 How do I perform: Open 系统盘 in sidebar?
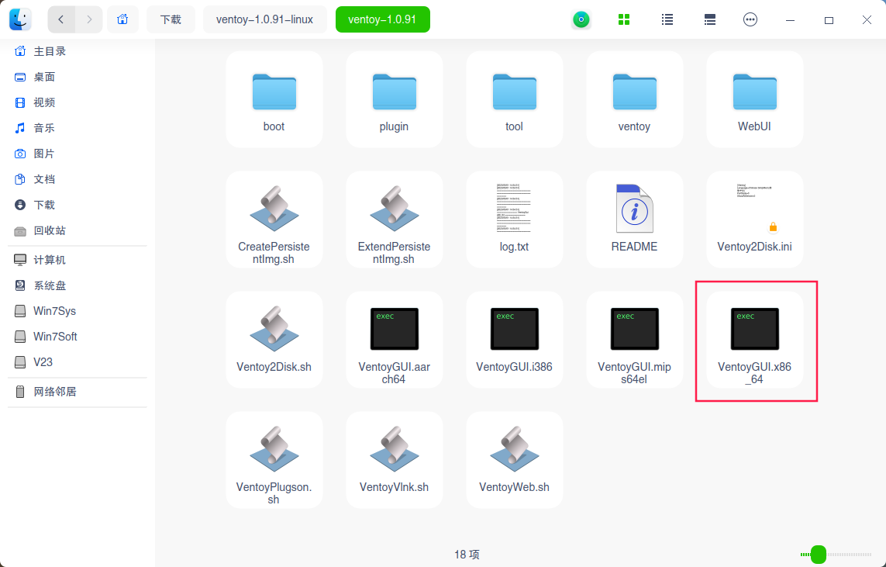pyautogui.click(x=78, y=285)
